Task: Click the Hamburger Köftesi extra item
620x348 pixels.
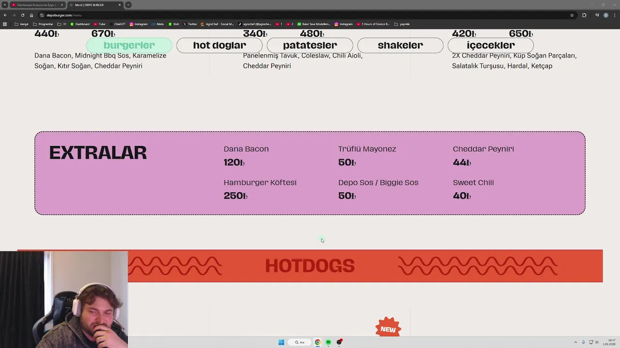Action: (x=260, y=182)
